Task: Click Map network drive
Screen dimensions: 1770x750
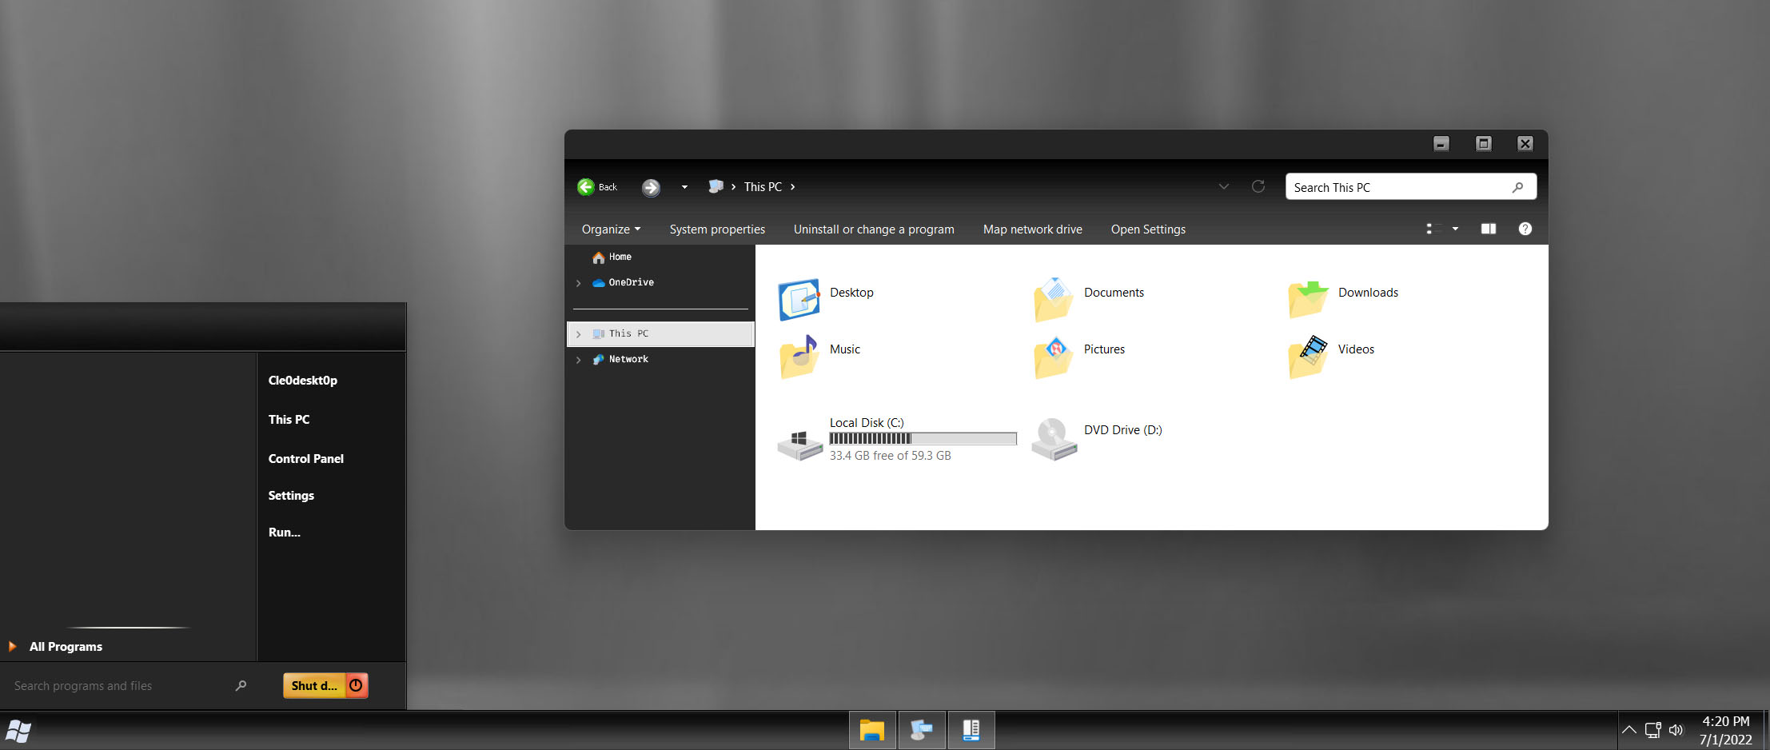Action: [1032, 229]
